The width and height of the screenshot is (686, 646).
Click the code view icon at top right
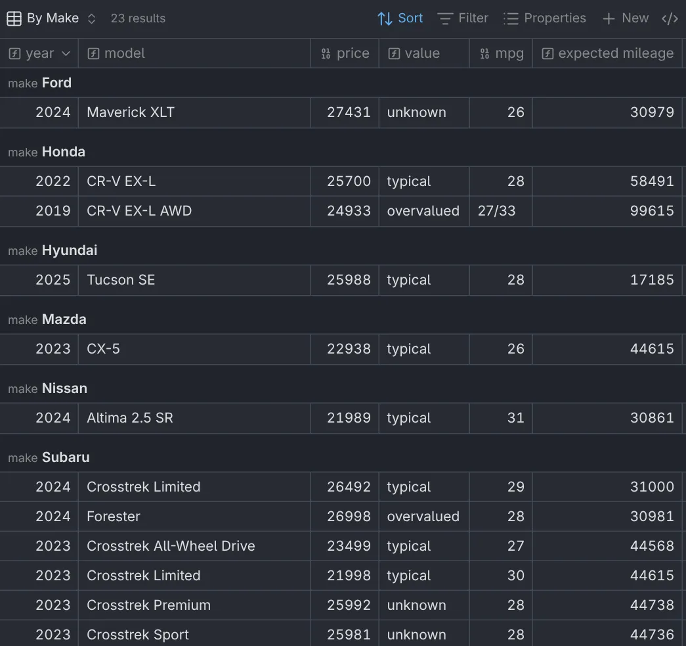click(670, 18)
